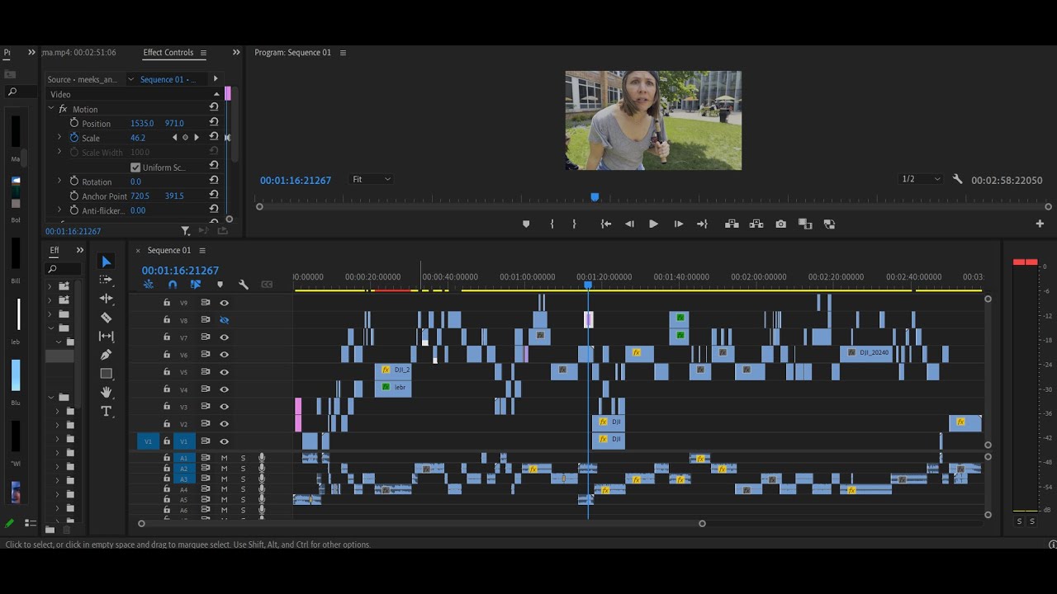Collapse Motion effect section
This screenshot has width=1057, height=594.
click(x=50, y=108)
